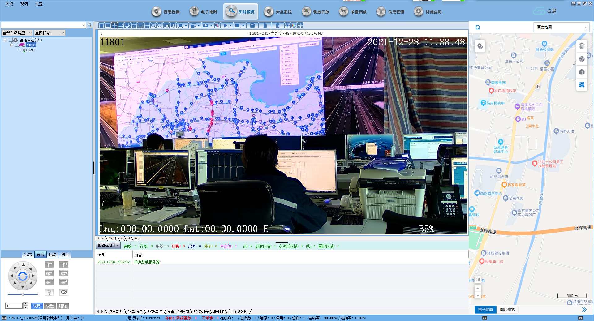Image resolution: width=594 pixels, height=321 pixels.
Task: Click the zoom-in magnifier in video toolbar
Action: click(x=153, y=25)
